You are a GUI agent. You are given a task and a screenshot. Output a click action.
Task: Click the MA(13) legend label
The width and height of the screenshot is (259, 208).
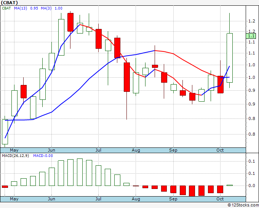(21, 8)
